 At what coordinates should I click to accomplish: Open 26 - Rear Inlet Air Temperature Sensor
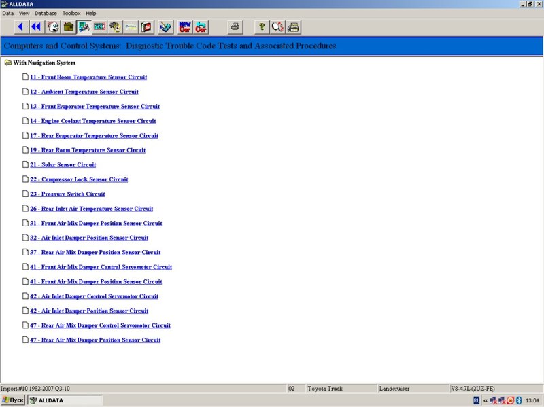pyautogui.click(x=92, y=209)
